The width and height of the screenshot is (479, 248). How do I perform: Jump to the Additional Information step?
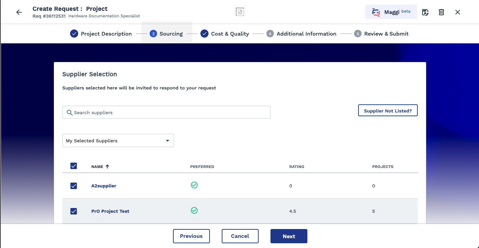point(301,34)
